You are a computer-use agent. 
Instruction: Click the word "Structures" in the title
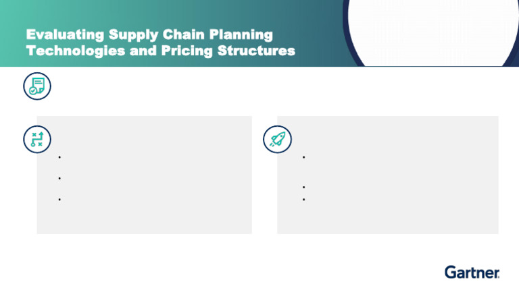(256, 51)
